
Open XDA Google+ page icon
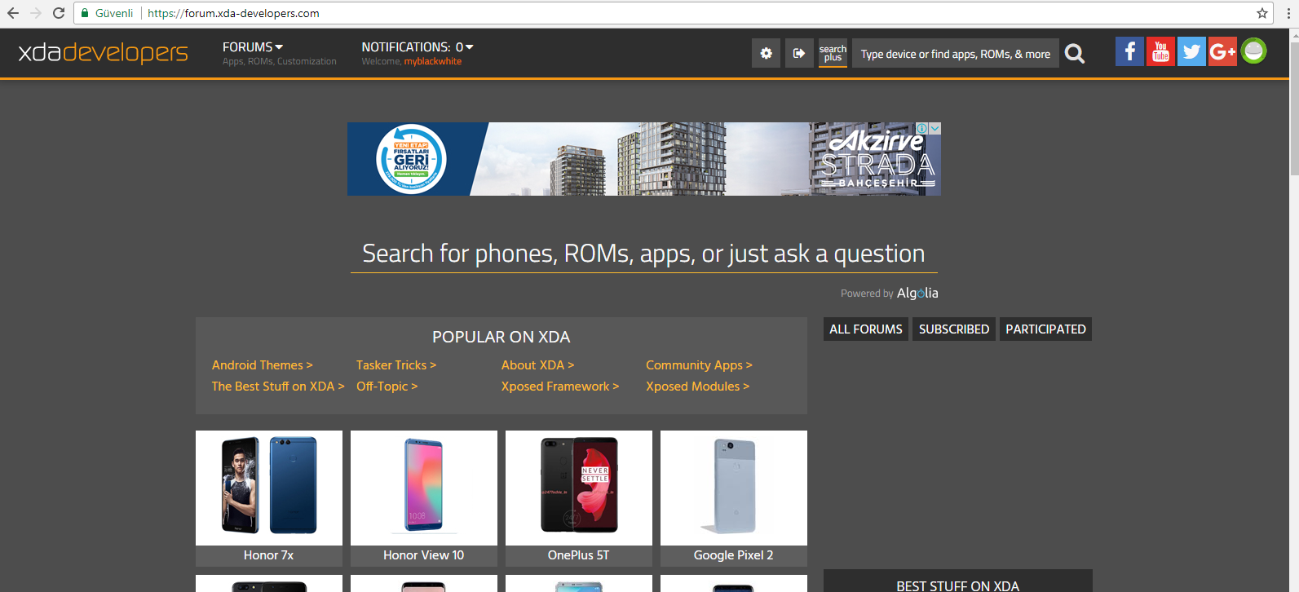point(1222,51)
